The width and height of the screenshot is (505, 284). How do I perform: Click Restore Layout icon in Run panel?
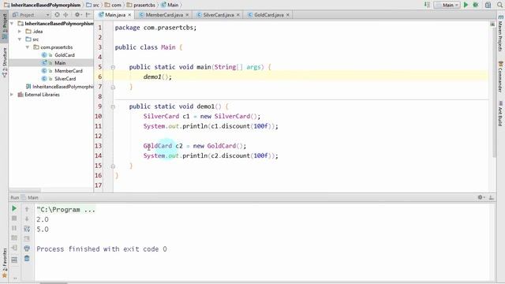click(x=14, y=260)
